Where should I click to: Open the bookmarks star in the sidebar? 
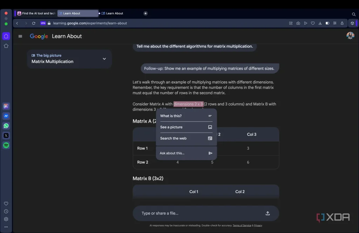(6, 46)
